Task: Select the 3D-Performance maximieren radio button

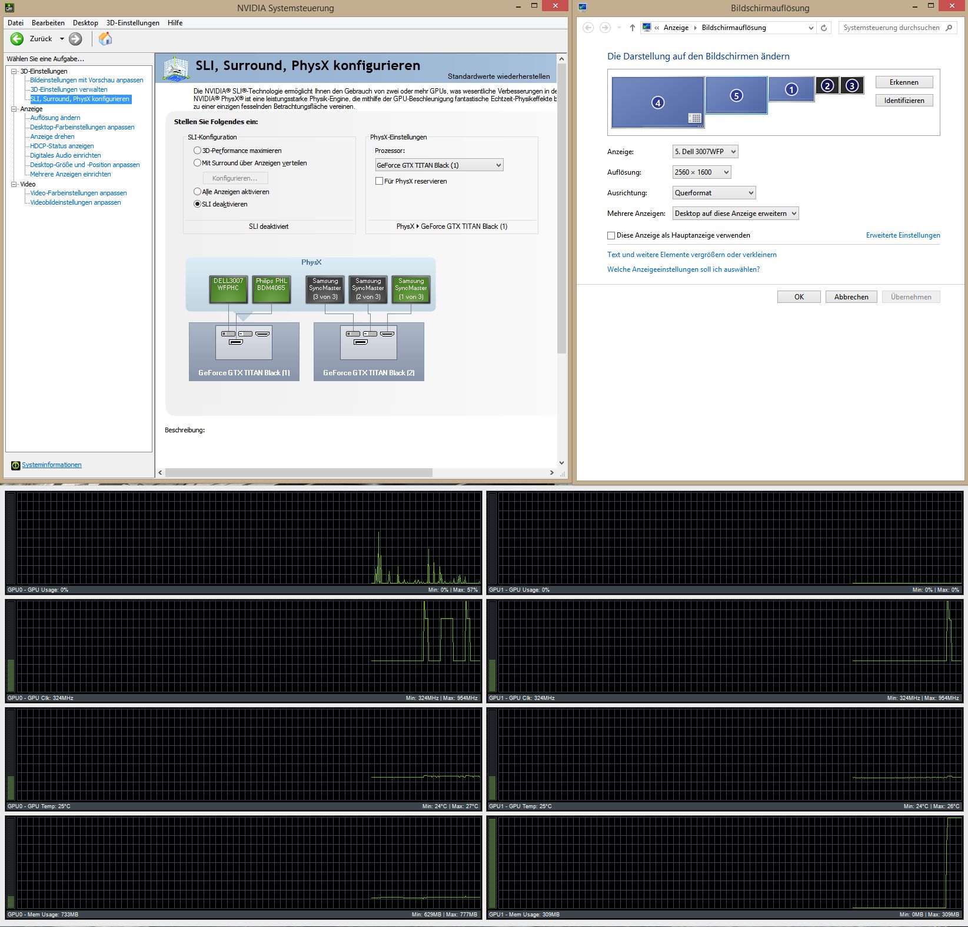Action: [x=198, y=150]
